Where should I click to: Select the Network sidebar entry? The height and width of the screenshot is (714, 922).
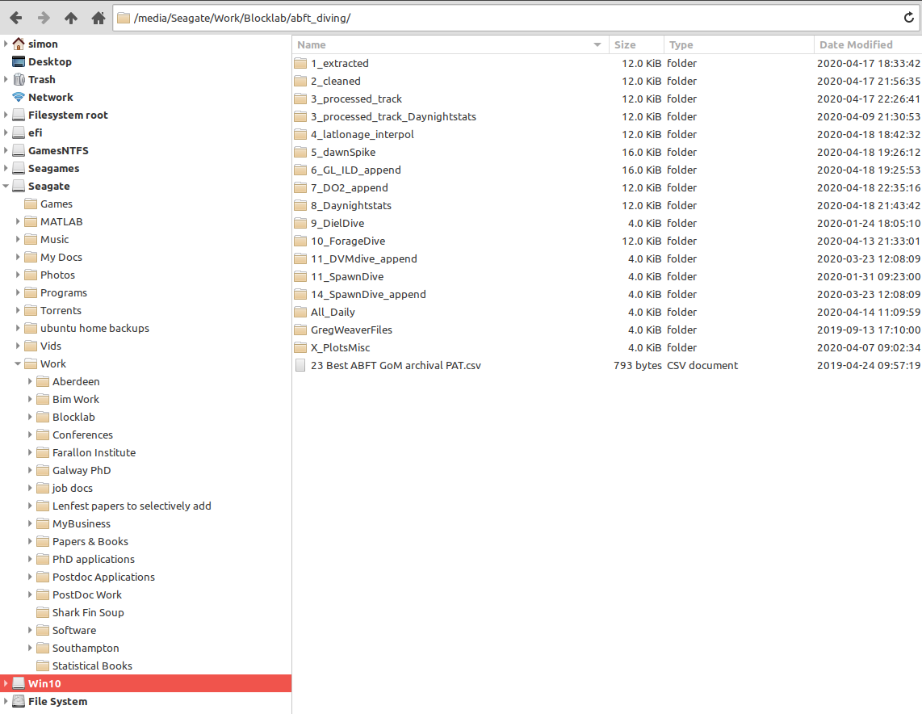(x=50, y=98)
